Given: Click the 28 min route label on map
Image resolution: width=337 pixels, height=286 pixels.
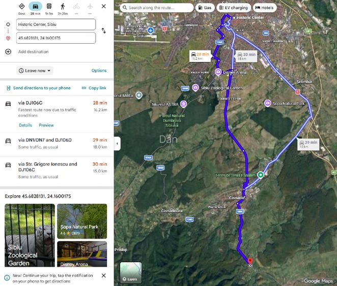Looking at the screenshot, I should 200,56.
